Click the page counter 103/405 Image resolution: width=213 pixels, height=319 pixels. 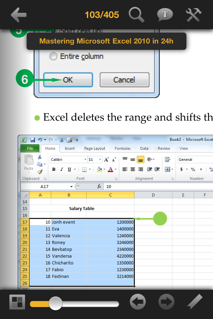tap(102, 15)
